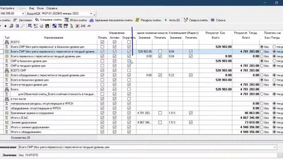Click the green and red figure toolbar icon
This screenshot has width=283, height=159.
coord(72,26)
